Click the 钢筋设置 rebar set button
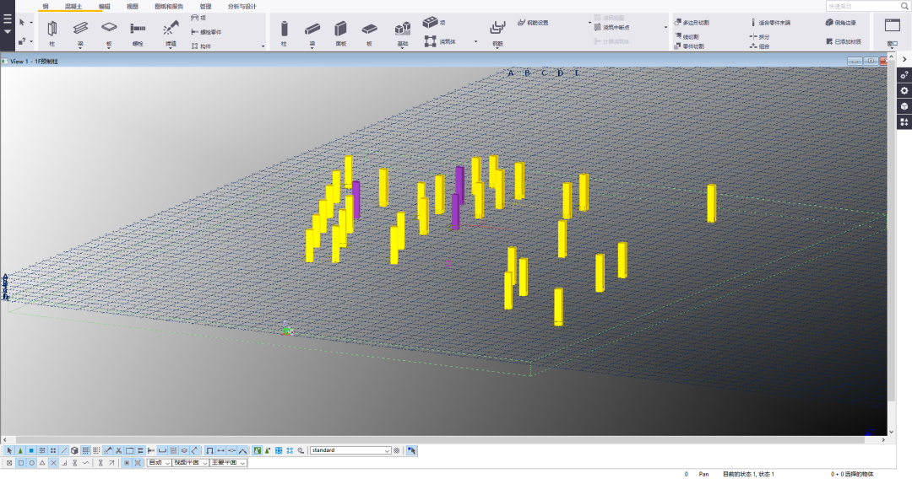Image resolution: width=912 pixels, height=479 pixels. [x=533, y=22]
